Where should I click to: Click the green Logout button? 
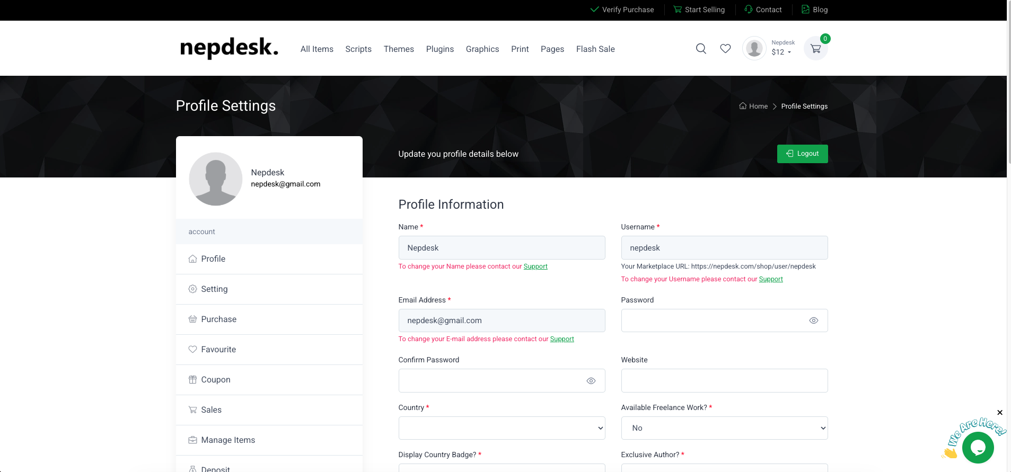pyautogui.click(x=802, y=154)
